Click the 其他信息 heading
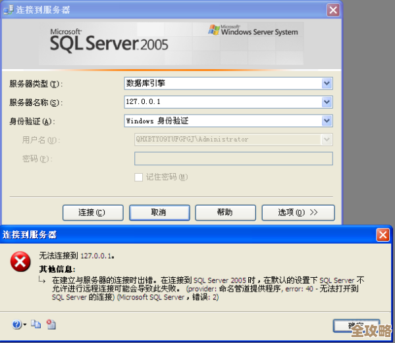Viewport: 395px width, 343px height. pyautogui.click(x=57, y=269)
